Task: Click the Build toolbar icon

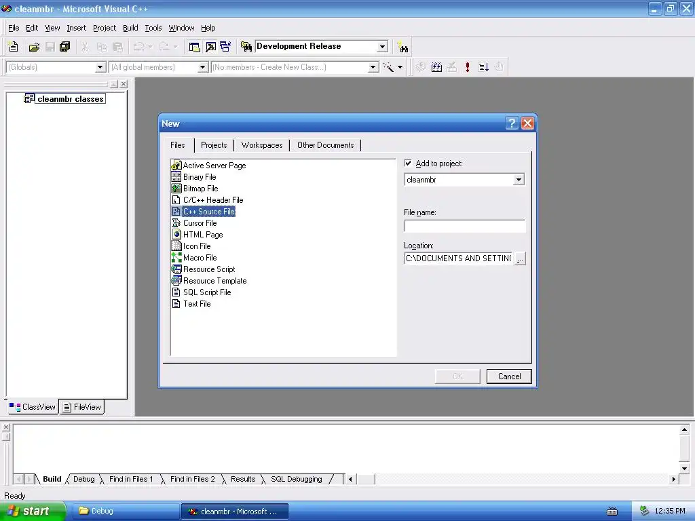Action: (436, 67)
